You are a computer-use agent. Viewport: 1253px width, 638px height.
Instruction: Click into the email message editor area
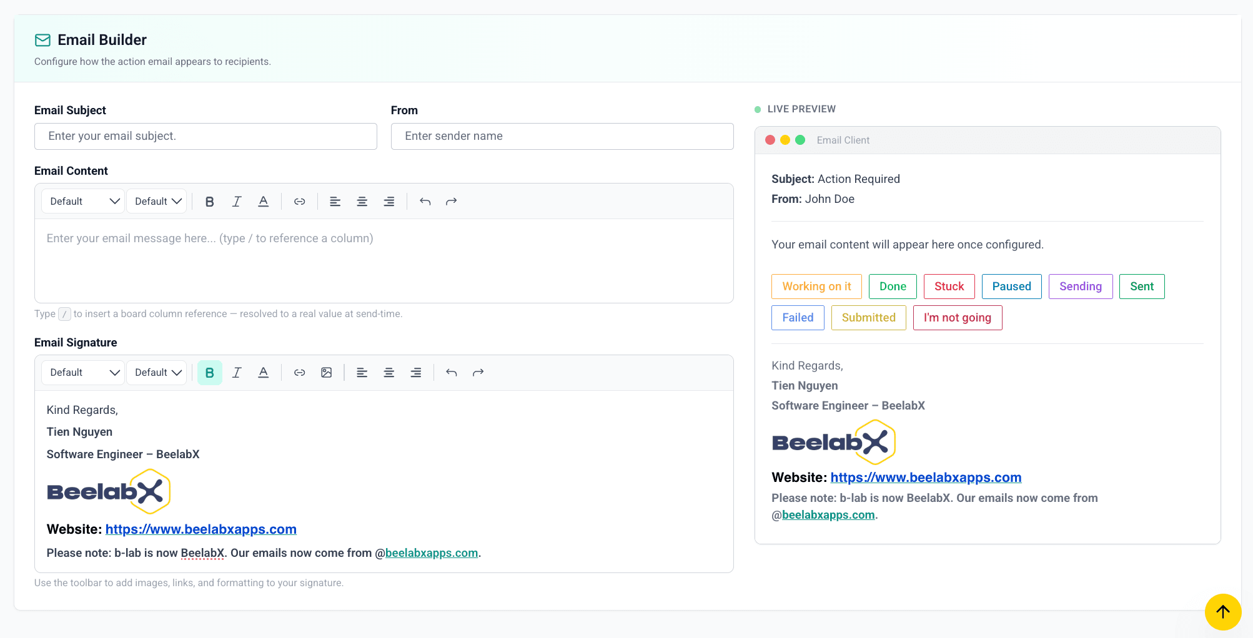pyautogui.click(x=384, y=260)
